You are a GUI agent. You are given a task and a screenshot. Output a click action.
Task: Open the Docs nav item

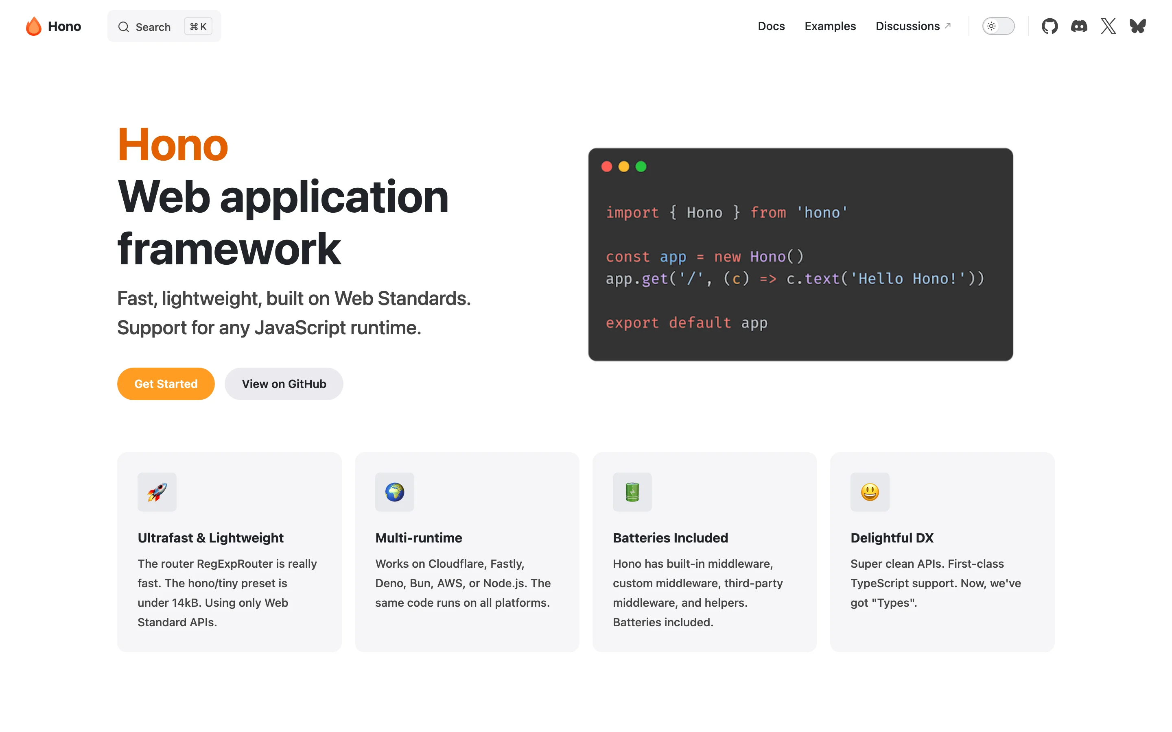(x=771, y=26)
